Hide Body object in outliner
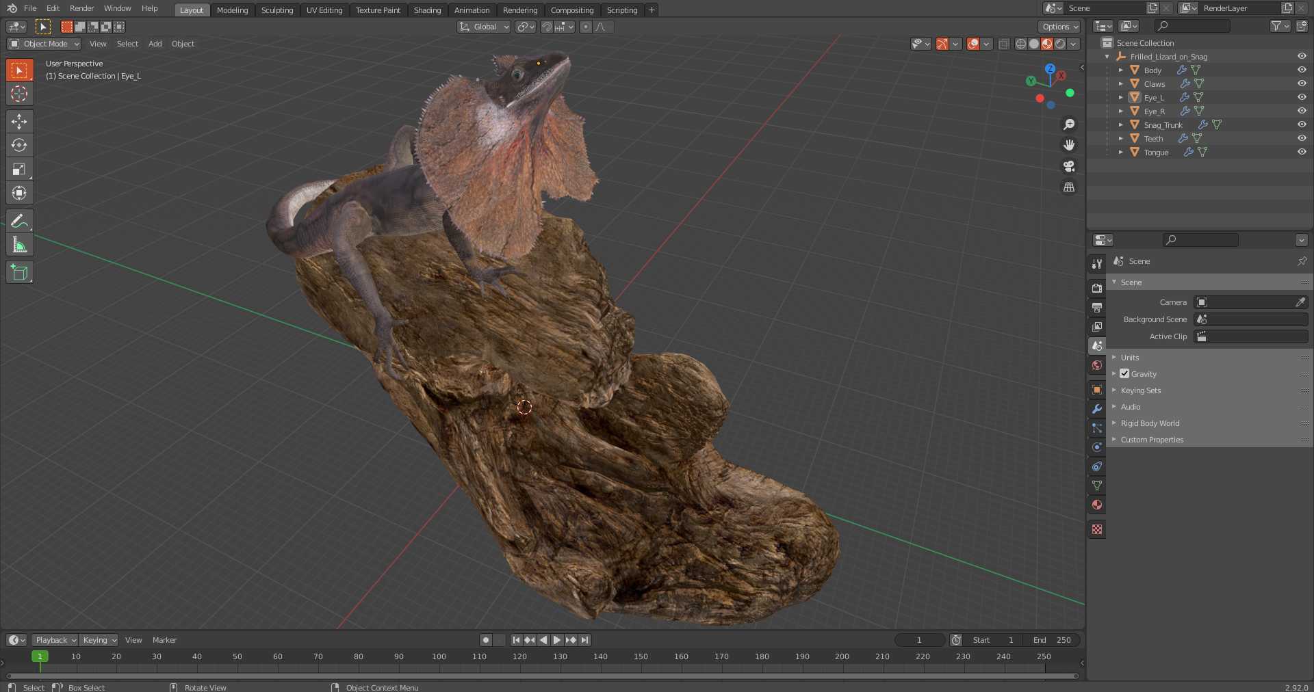The width and height of the screenshot is (1314, 692). coord(1301,70)
